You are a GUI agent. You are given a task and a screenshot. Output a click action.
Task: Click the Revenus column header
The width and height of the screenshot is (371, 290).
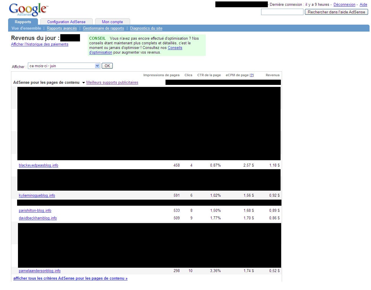click(273, 75)
